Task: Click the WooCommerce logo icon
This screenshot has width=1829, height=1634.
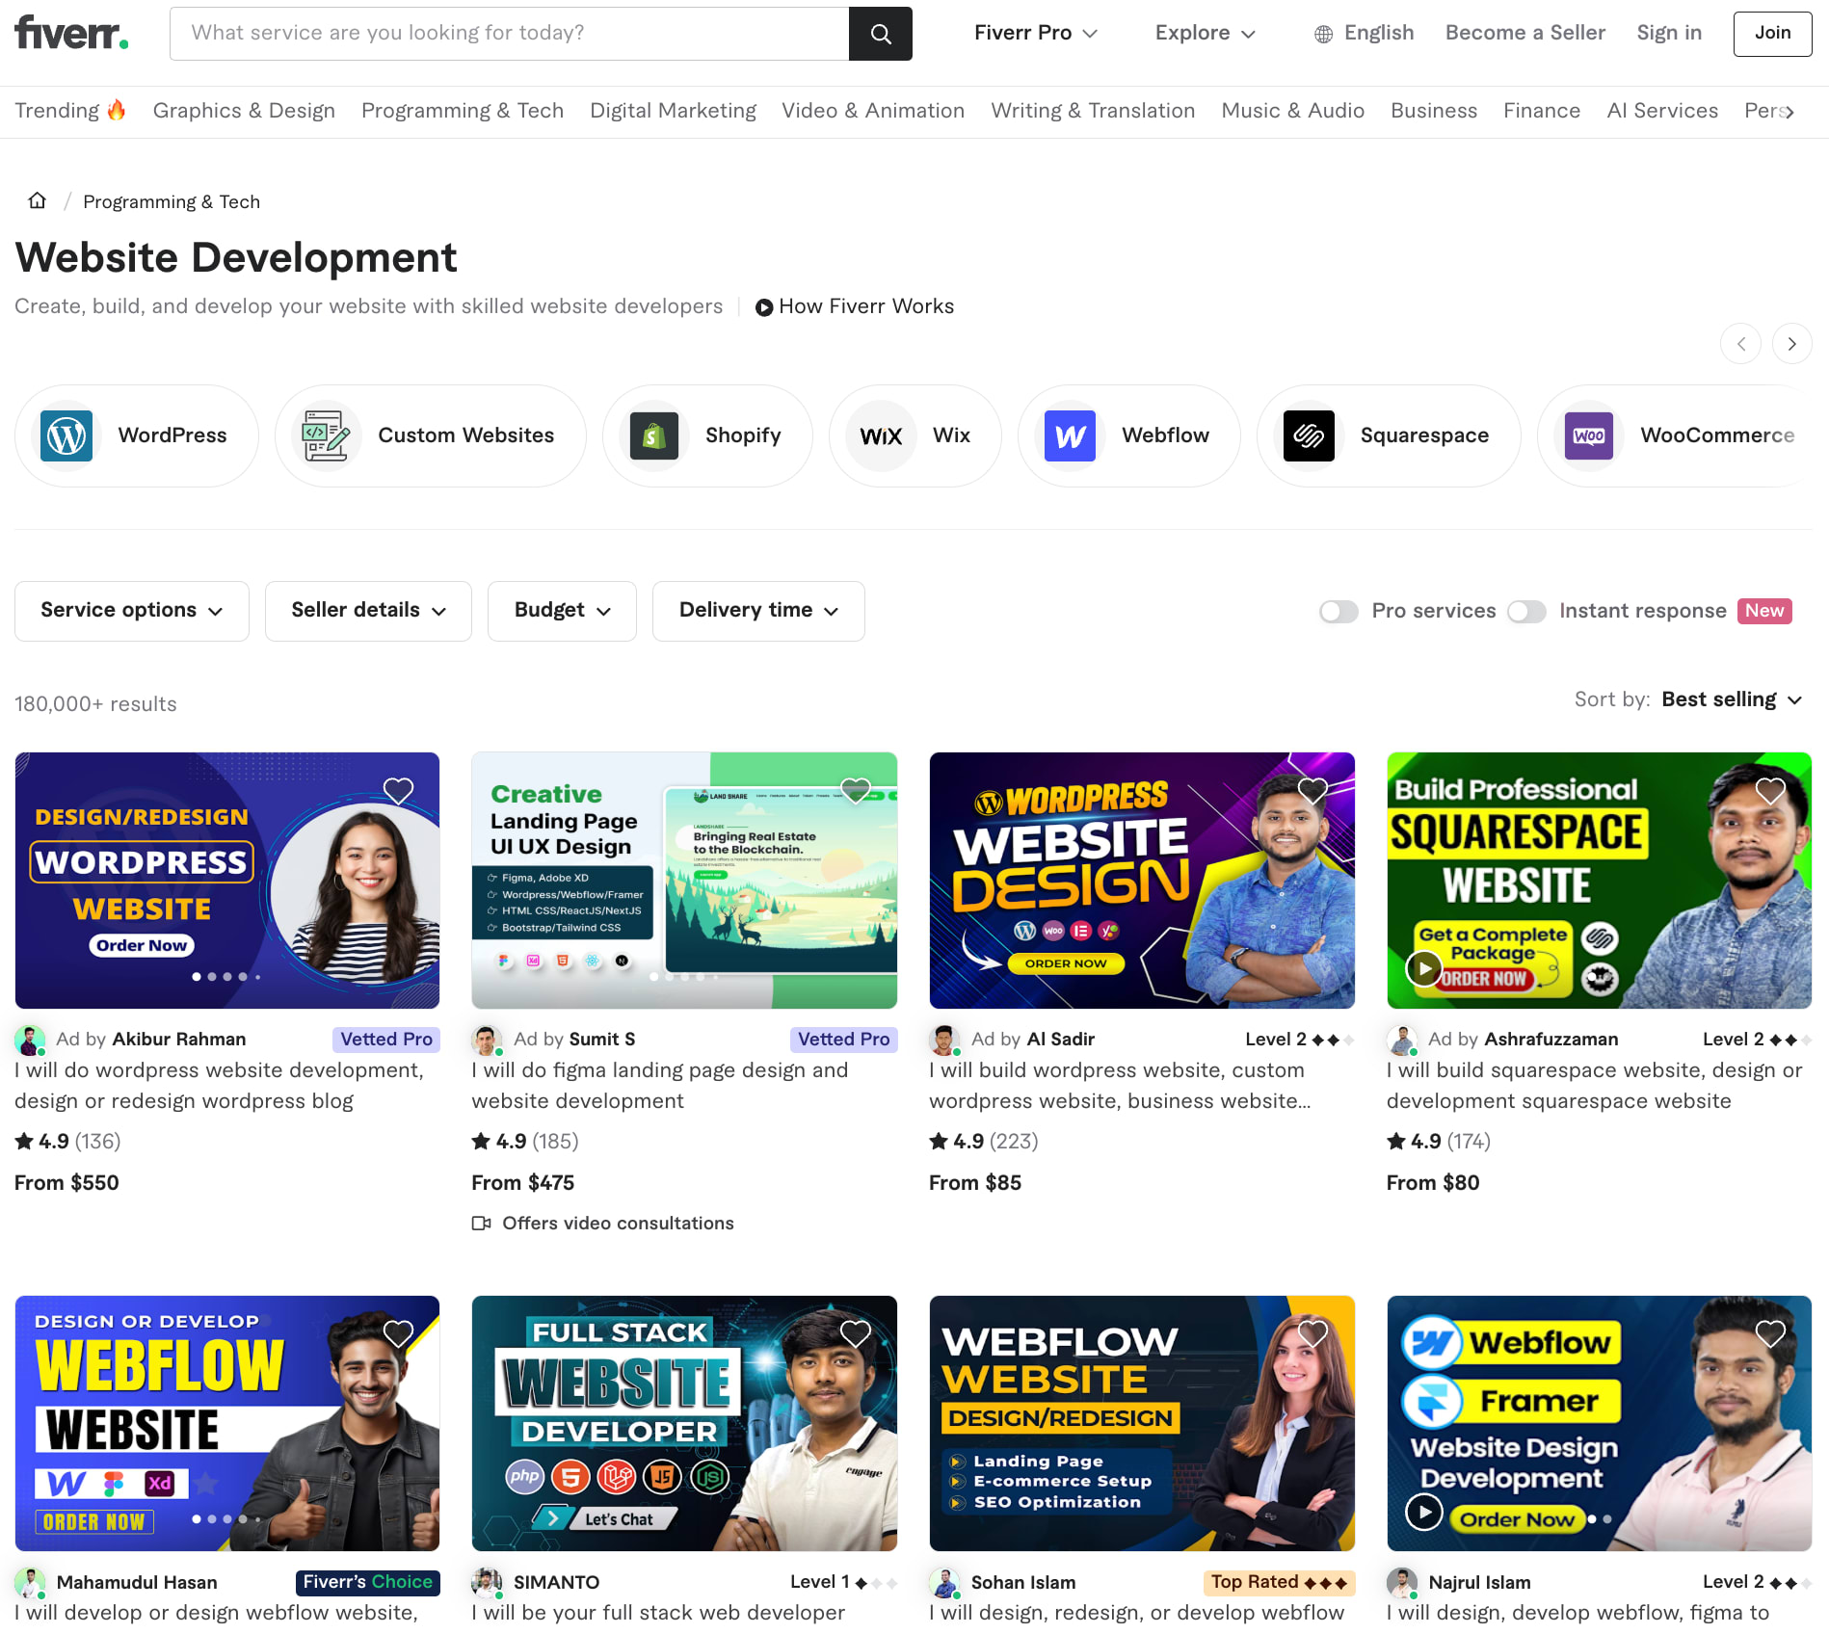Action: (x=1589, y=435)
